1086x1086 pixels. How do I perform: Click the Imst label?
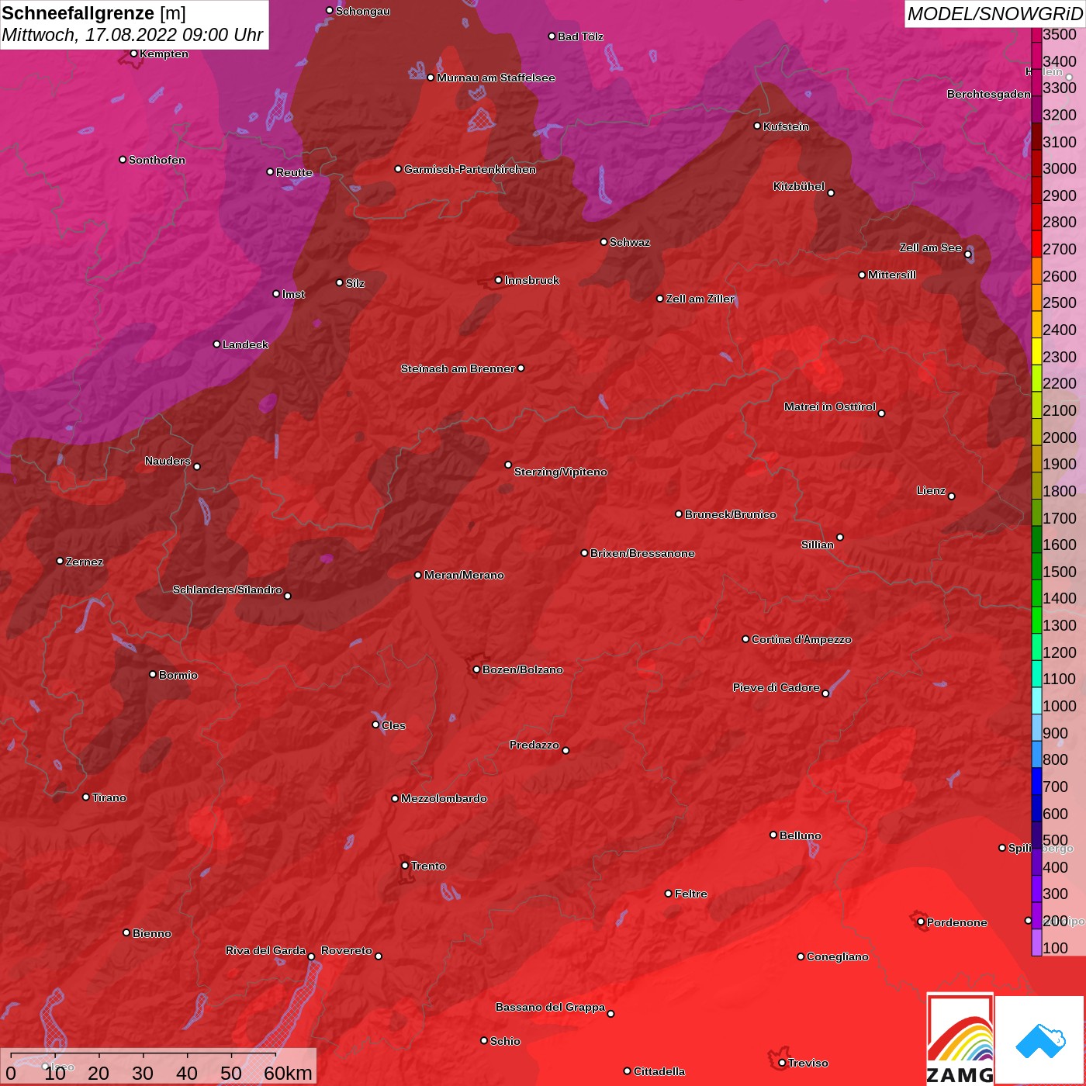tap(293, 294)
